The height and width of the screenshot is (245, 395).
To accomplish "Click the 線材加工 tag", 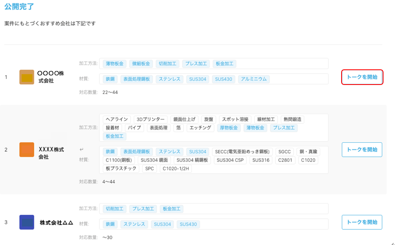I will (x=266, y=119).
